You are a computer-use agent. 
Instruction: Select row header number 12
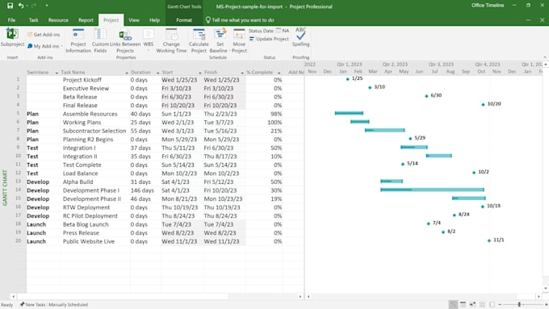point(19,173)
